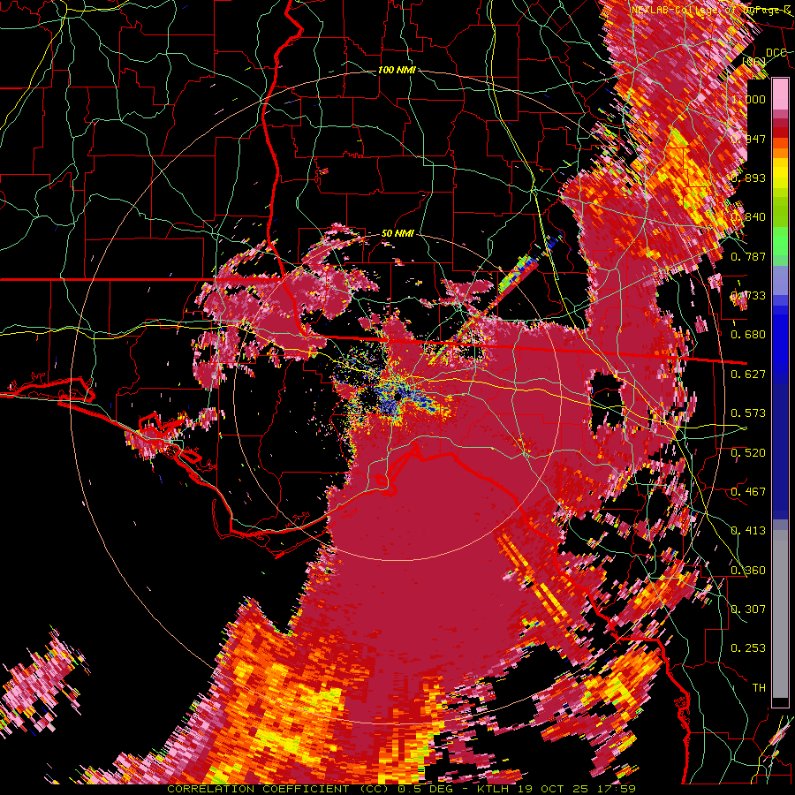
Task: Select the 0.307 legend value
Action: (x=748, y=609)
